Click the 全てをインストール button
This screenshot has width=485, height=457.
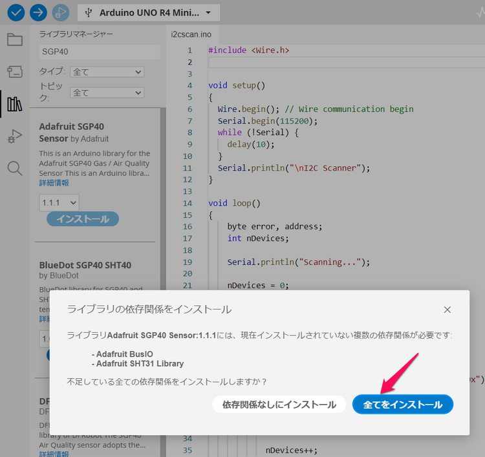pyautogui.click(x=402, y=405)
